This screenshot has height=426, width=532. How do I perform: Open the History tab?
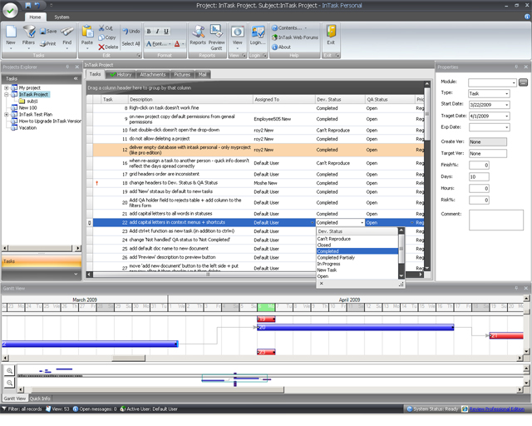121,74
